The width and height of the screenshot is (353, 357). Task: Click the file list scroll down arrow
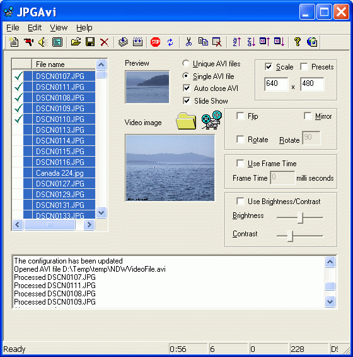pyautogui.click(x=101, y=213)
